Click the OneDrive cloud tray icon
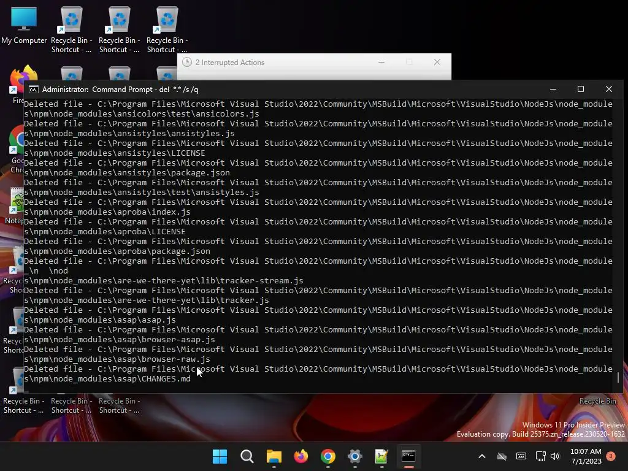This screenshot has height=471, width=628. click(x=502, y=456)
